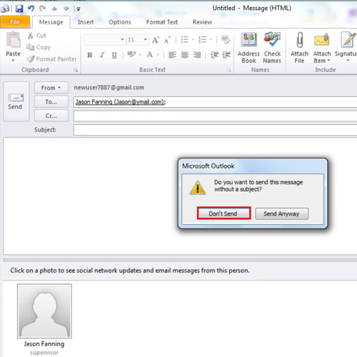The width and height of the screenshot is (357, 357).
Task: Click the Numbering list icon
Action: [x=203, y=39]
